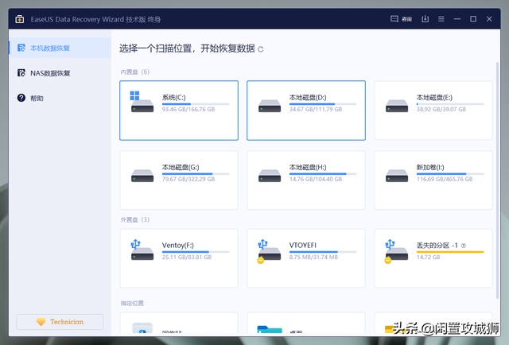Image resolution: width=509 pixels, height=345 pixels.
Task: Click the 内置盘 (6) section label
Action: click(x=134, y=72)
